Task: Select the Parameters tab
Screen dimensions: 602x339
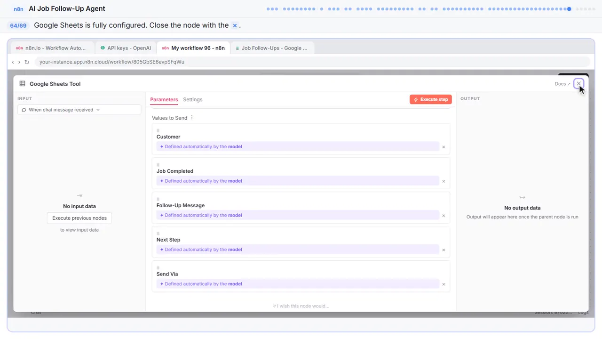Action: click(164, 99)
